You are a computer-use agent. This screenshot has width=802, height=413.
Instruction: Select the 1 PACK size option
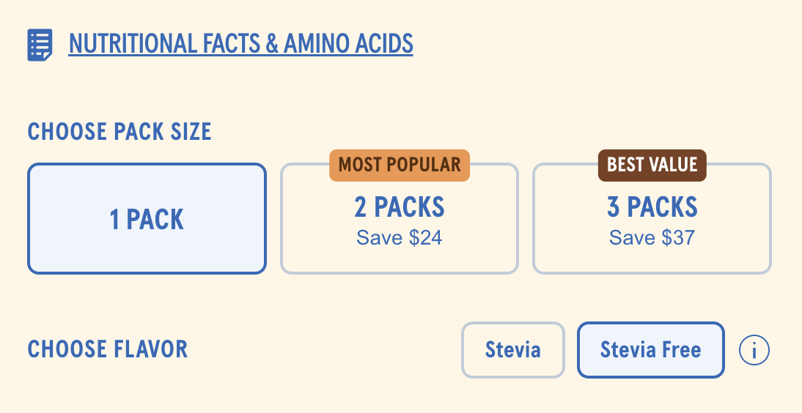point(147,219)
